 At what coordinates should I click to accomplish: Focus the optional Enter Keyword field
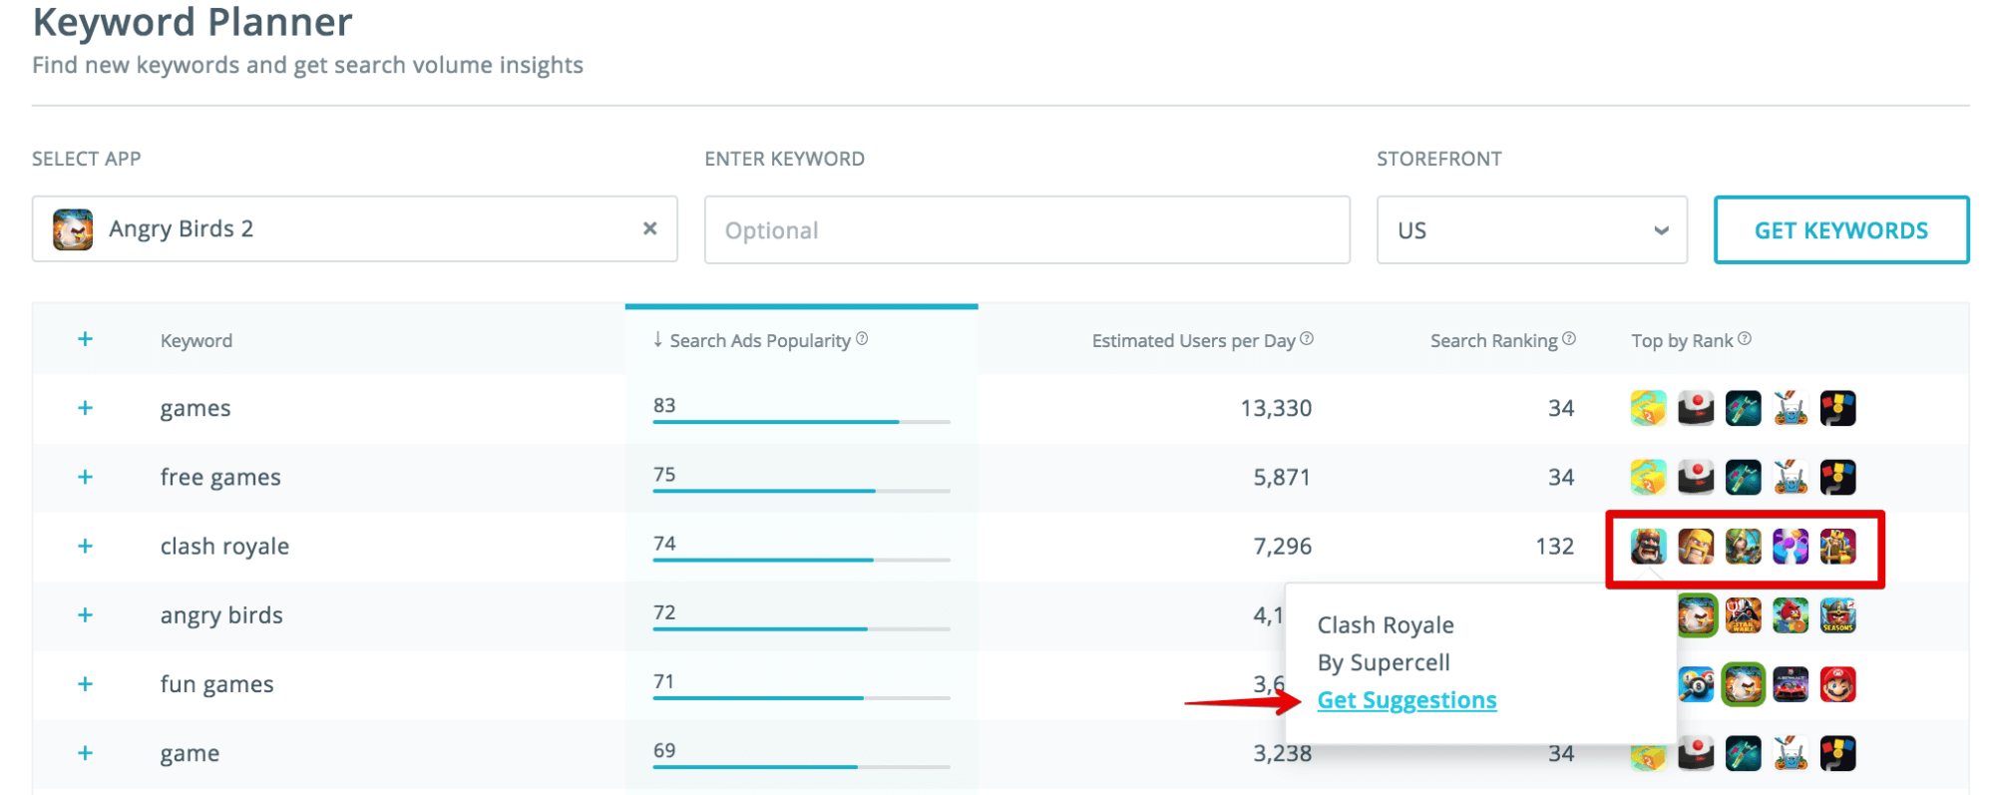(1026, 230)
